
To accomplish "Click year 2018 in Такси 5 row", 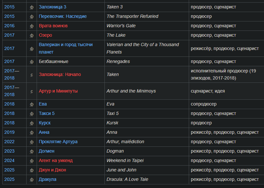I will click(9, 113).
